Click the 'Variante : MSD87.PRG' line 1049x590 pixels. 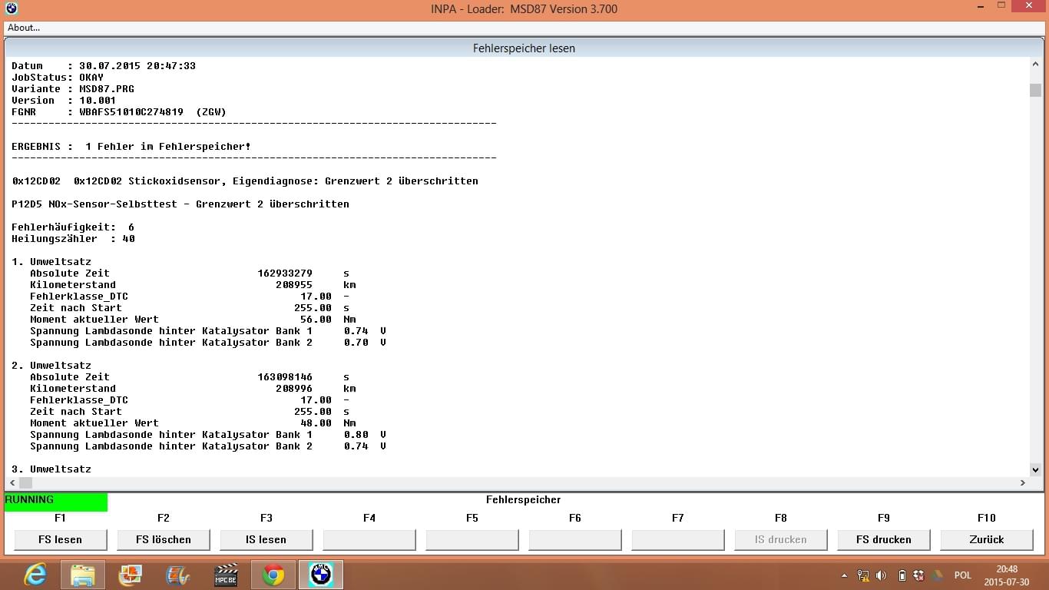pos(73,89)
